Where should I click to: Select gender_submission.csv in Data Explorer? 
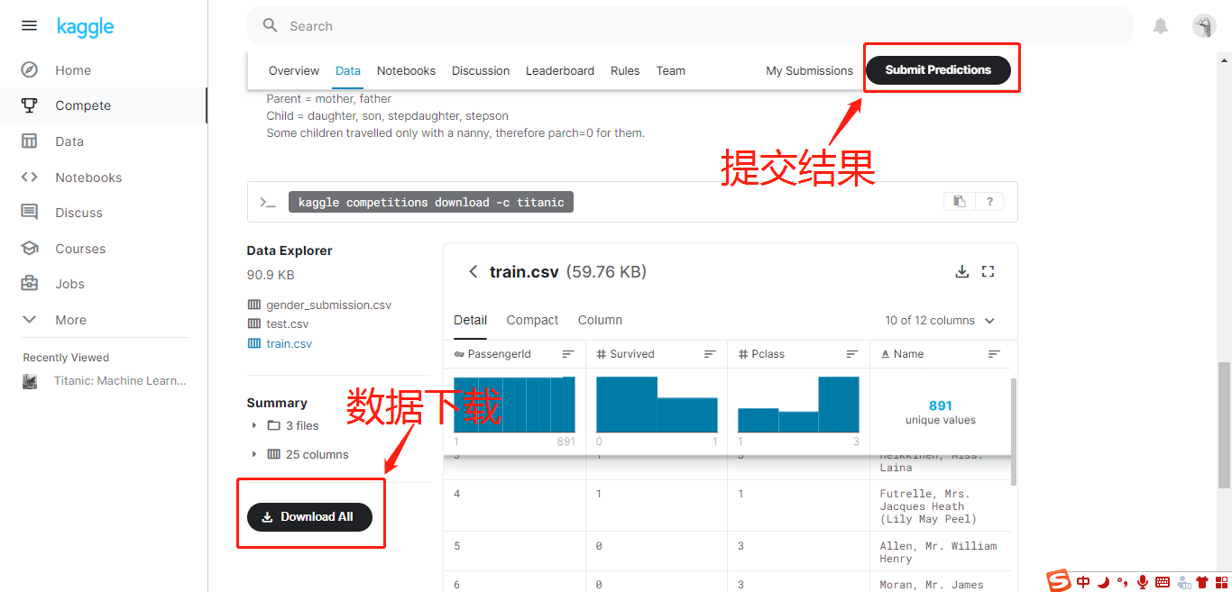(x=328, y=305)
